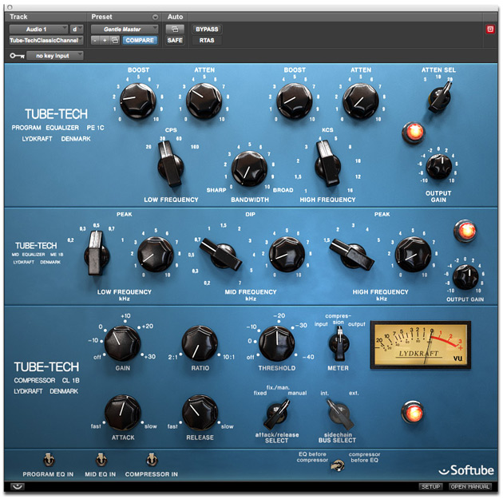Click the preset settings copy icon
Viewport: 503px width, 499px height.
tap(115, 41)
